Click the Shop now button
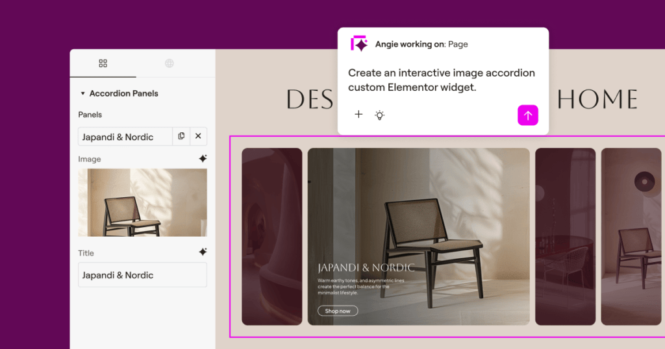Image resolution: width=665 pixels, height=349 pixels. click(338, 311)
